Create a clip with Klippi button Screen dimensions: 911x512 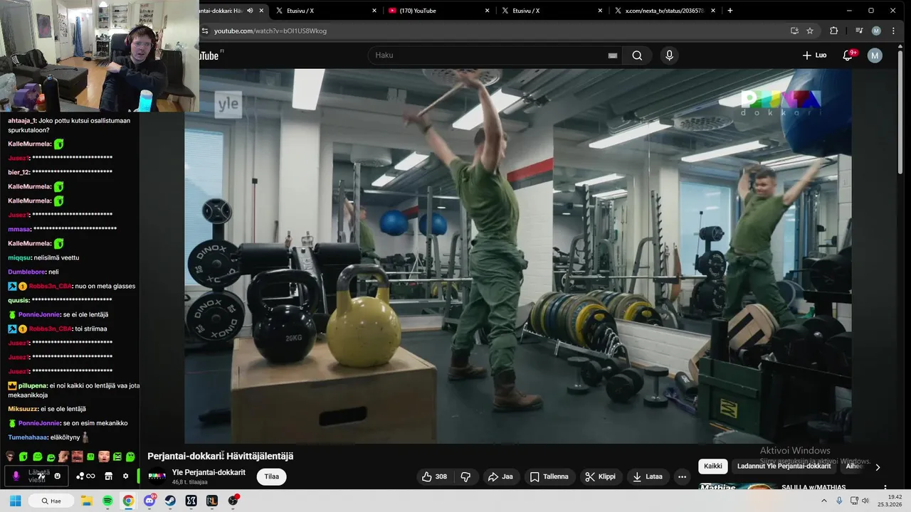tap(600, 476)
